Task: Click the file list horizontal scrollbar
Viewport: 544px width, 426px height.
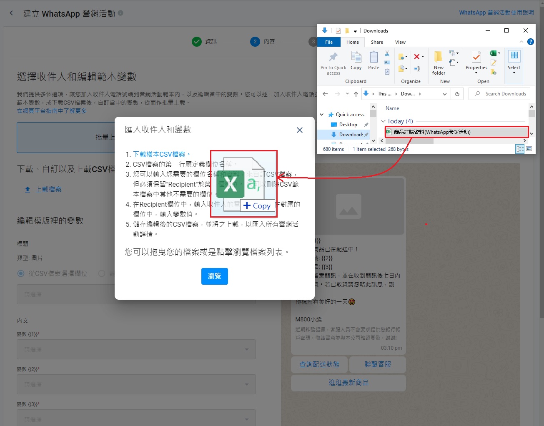Action: point(453,141)
